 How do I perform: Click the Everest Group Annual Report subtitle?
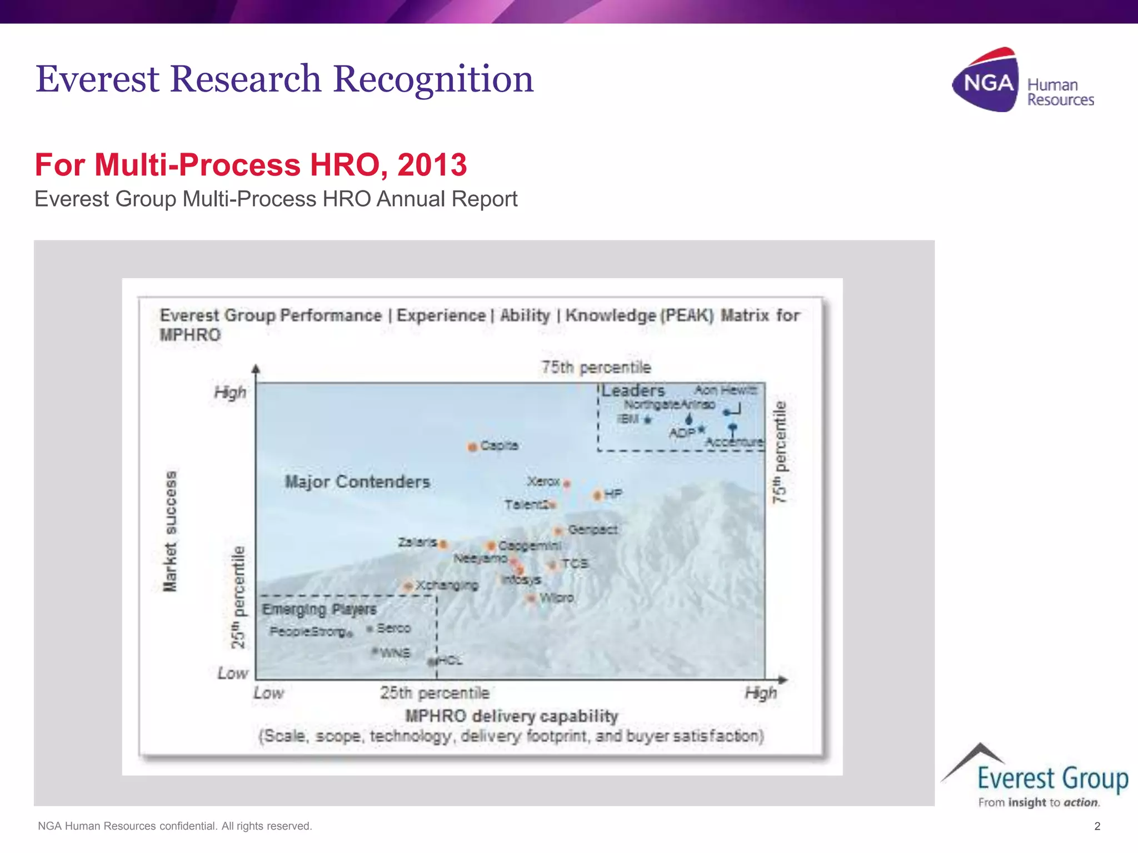coord(276,199)
